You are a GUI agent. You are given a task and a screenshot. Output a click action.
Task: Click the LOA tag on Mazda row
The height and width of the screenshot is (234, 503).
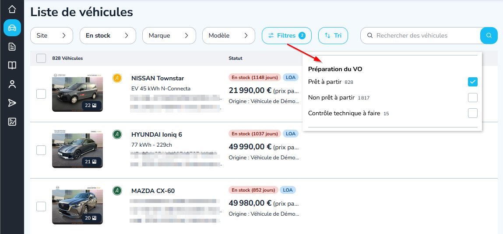(288, 190)
